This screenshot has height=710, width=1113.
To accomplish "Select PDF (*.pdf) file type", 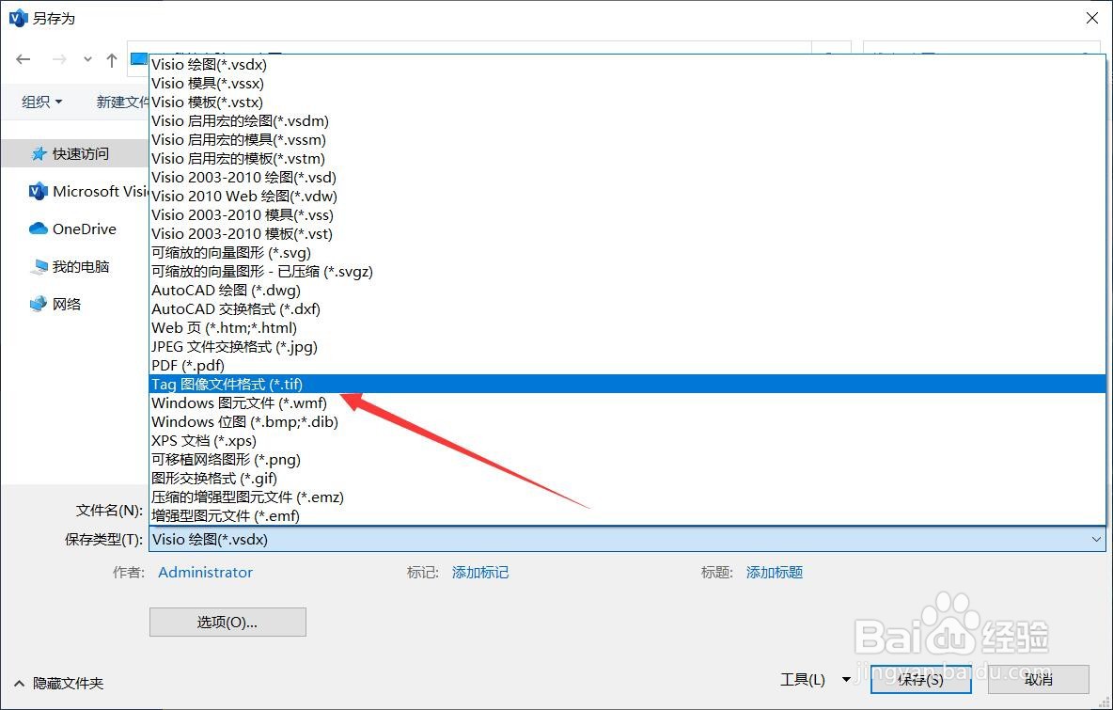I will (x=628, y=366).
